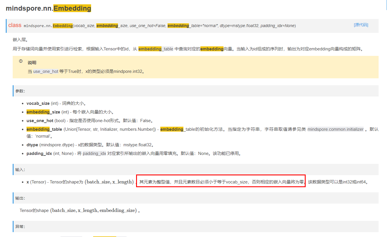Click the padding_idx=None argument in signature
The height and width of the screenshot is (237, 391).
(x=278, y=26)
